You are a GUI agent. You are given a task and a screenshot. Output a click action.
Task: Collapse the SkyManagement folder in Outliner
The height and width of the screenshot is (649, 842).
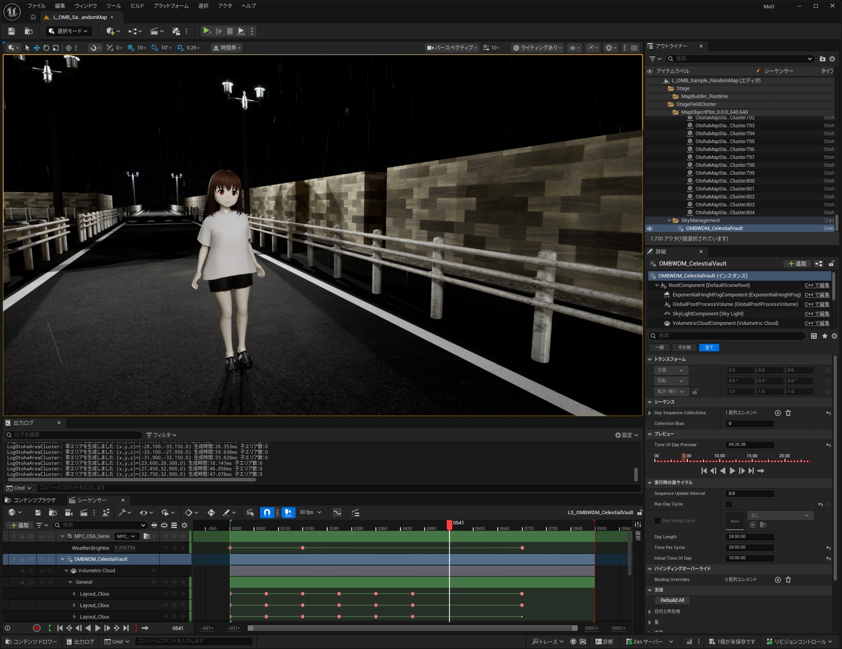coord(669,221)
